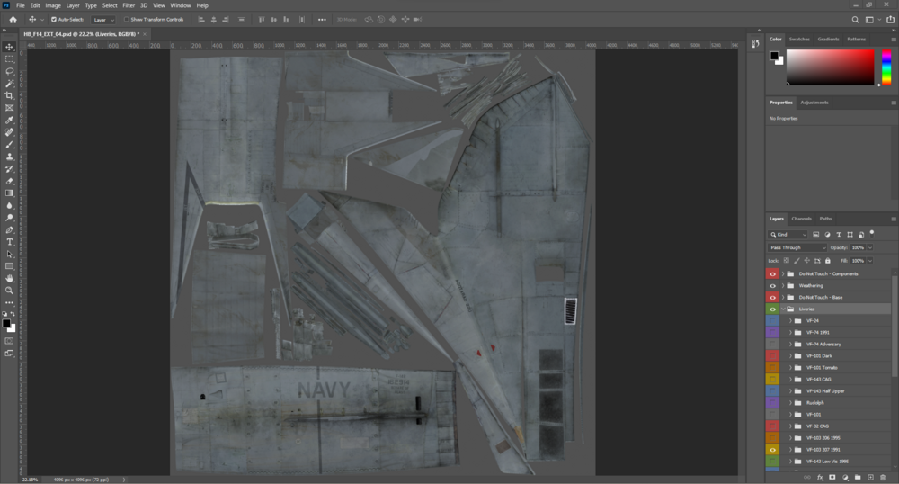Click the Home icon in options bar

click(13, 19)
